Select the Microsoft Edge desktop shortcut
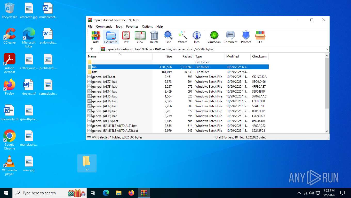This screenshot has height=198, width=351. [29, 38]
